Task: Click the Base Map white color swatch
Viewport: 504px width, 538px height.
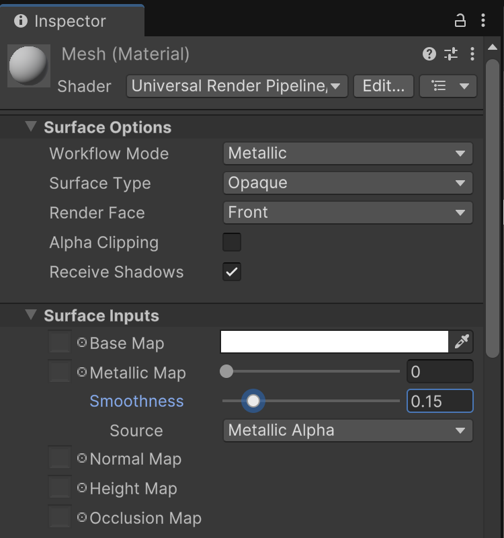Action: click(334, 342)
